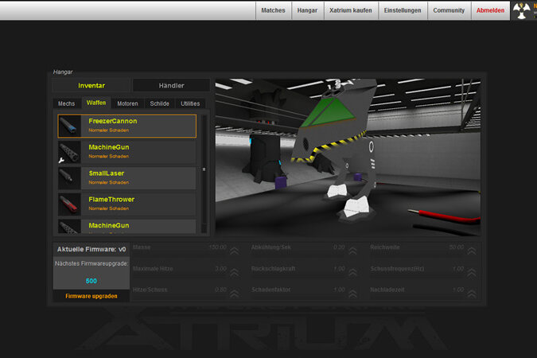This screenshot has height=358, width=537.
Task: Click the Aktuelle Firmware: v0 heading
Action: click(x=91, y=249)
